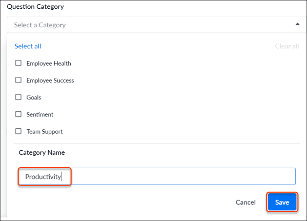Viewport: 307px width, 221px height.
Task: Check the Goals checkbox
Action: pos(18,97)
